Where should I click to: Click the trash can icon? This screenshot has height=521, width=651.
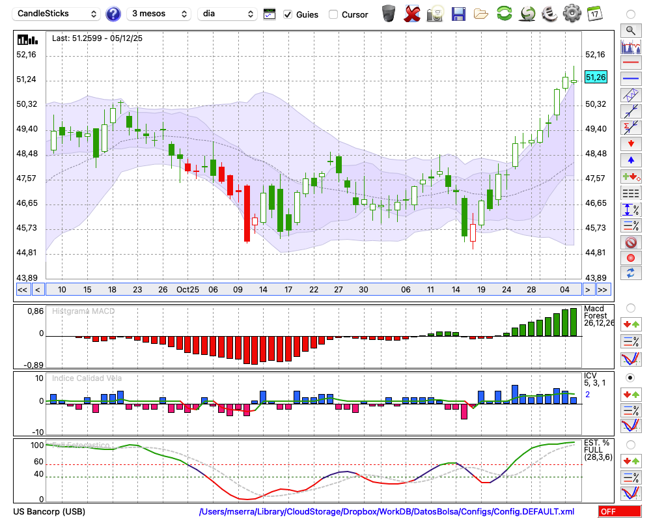click(389, 14)
